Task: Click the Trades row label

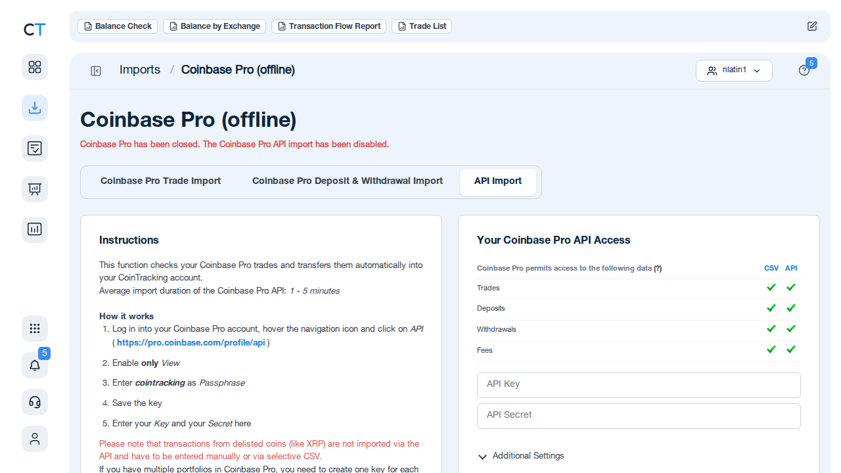Action: pyautogui.click(x=488, y=288)
